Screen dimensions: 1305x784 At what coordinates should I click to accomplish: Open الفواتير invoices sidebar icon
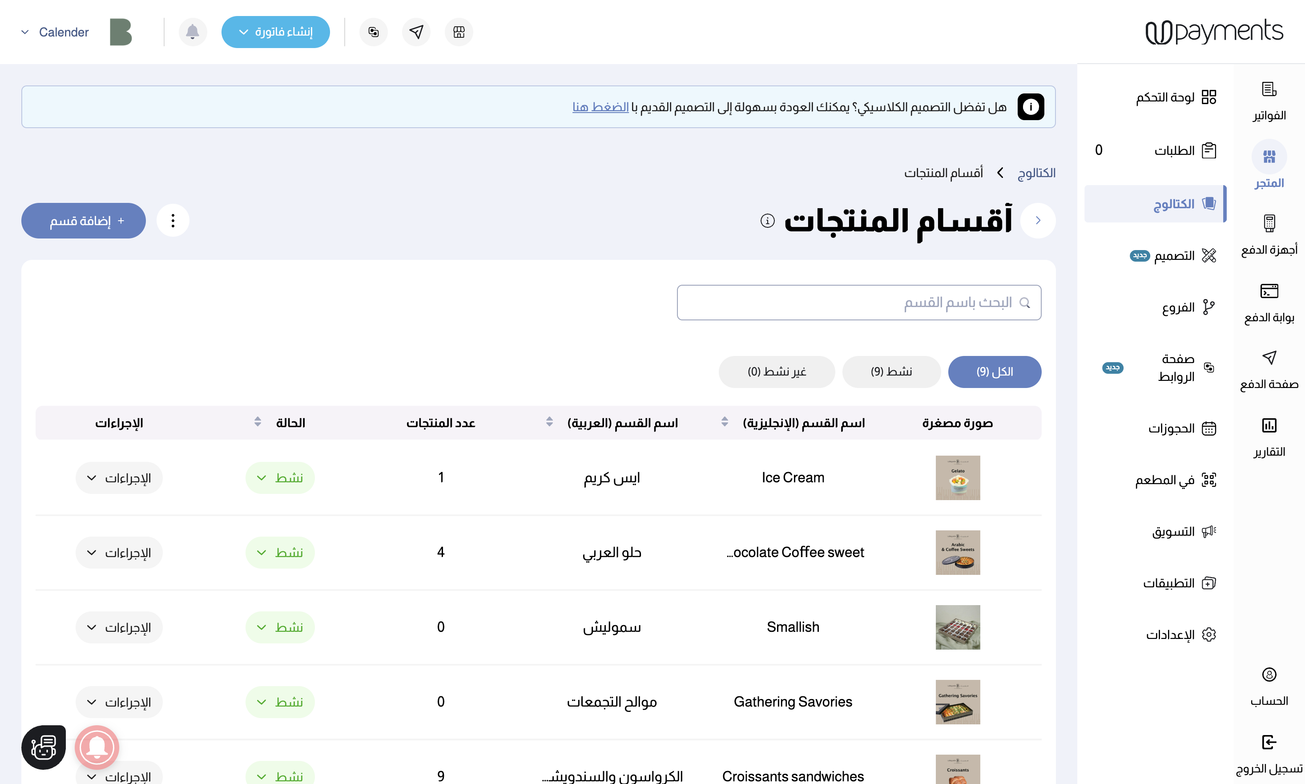[x=1269, y=101]
